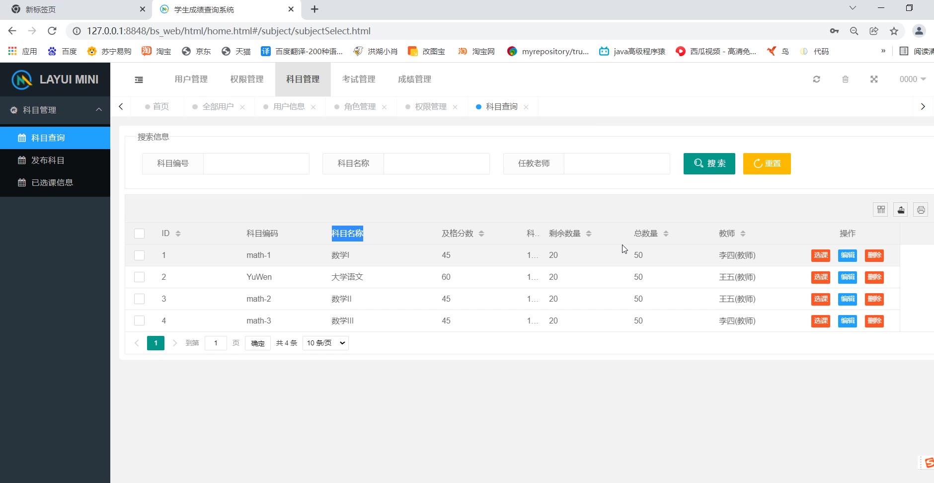The image size is (934, 483).
Task: Toggle fullscreen with the expand icon
Action: point(874,80)
